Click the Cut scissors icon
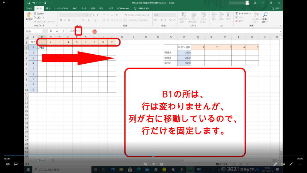The image size is (307, 173). [35, 14]
